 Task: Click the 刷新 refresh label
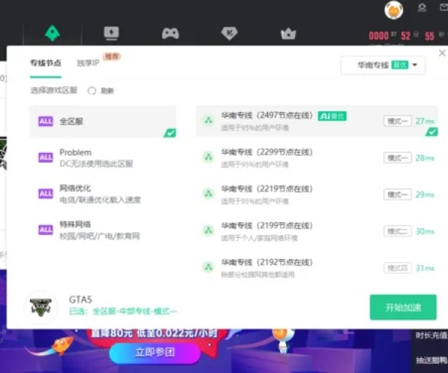coord(107,91)
